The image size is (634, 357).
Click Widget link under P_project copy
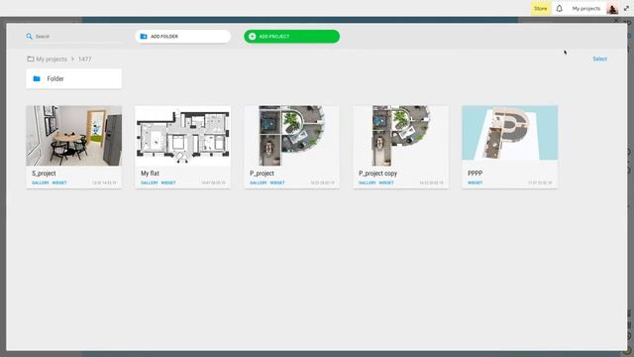click(386, 182)
